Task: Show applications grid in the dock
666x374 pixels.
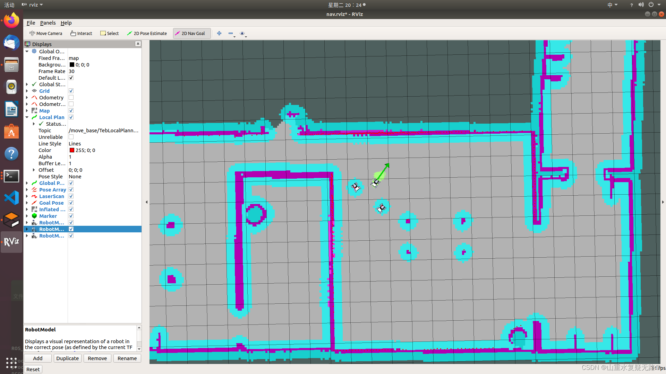Action: (11, 363)
